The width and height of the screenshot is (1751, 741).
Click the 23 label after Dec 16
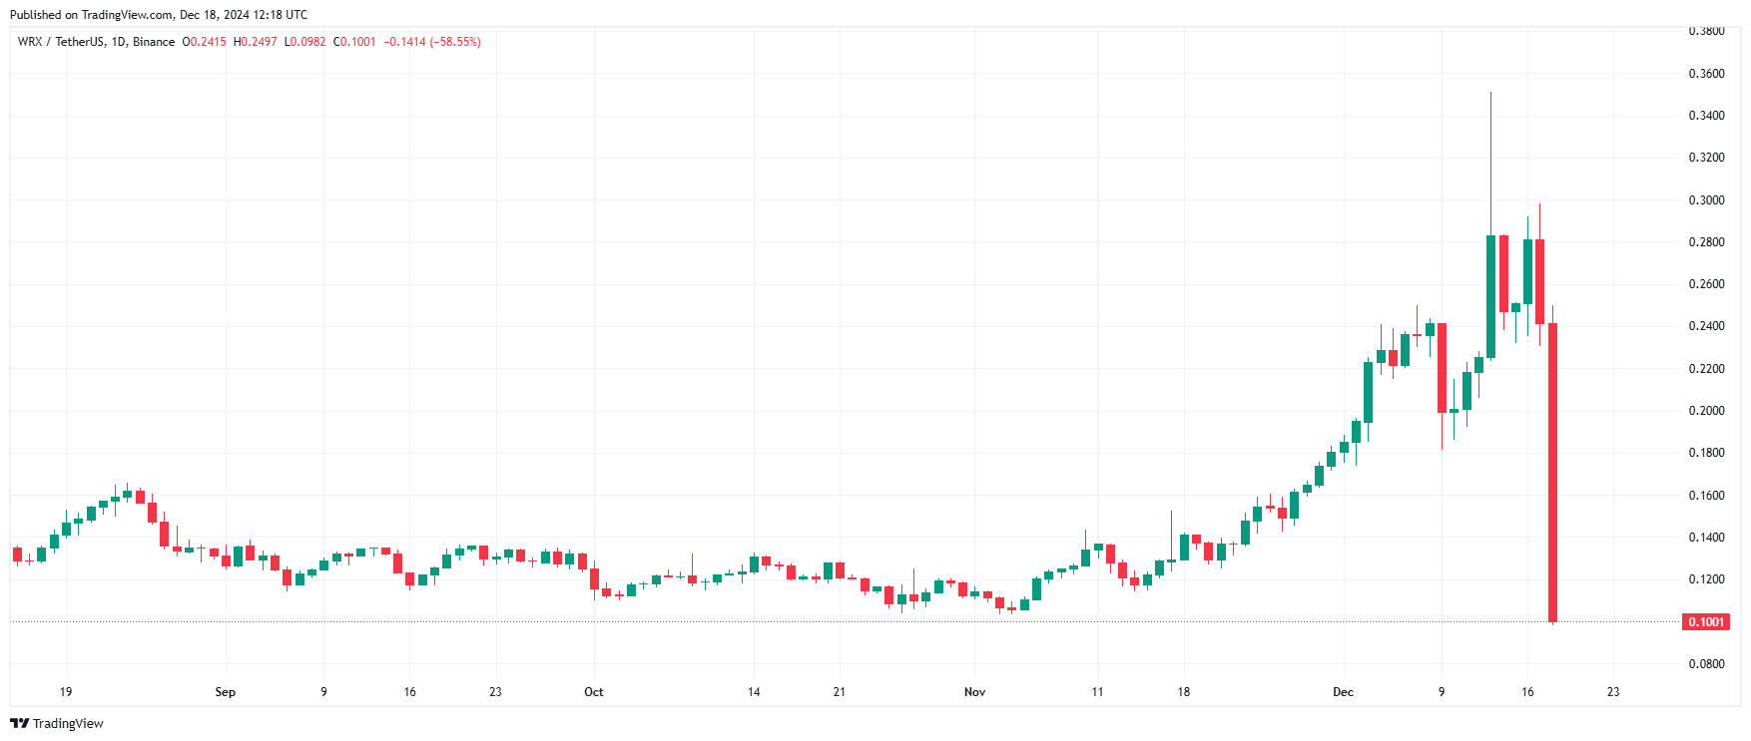(1613, 692)
